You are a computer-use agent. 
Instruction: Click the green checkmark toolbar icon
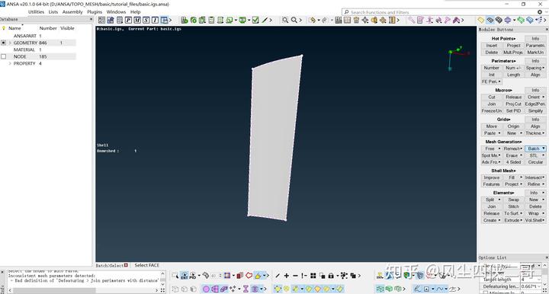(255, 21)
